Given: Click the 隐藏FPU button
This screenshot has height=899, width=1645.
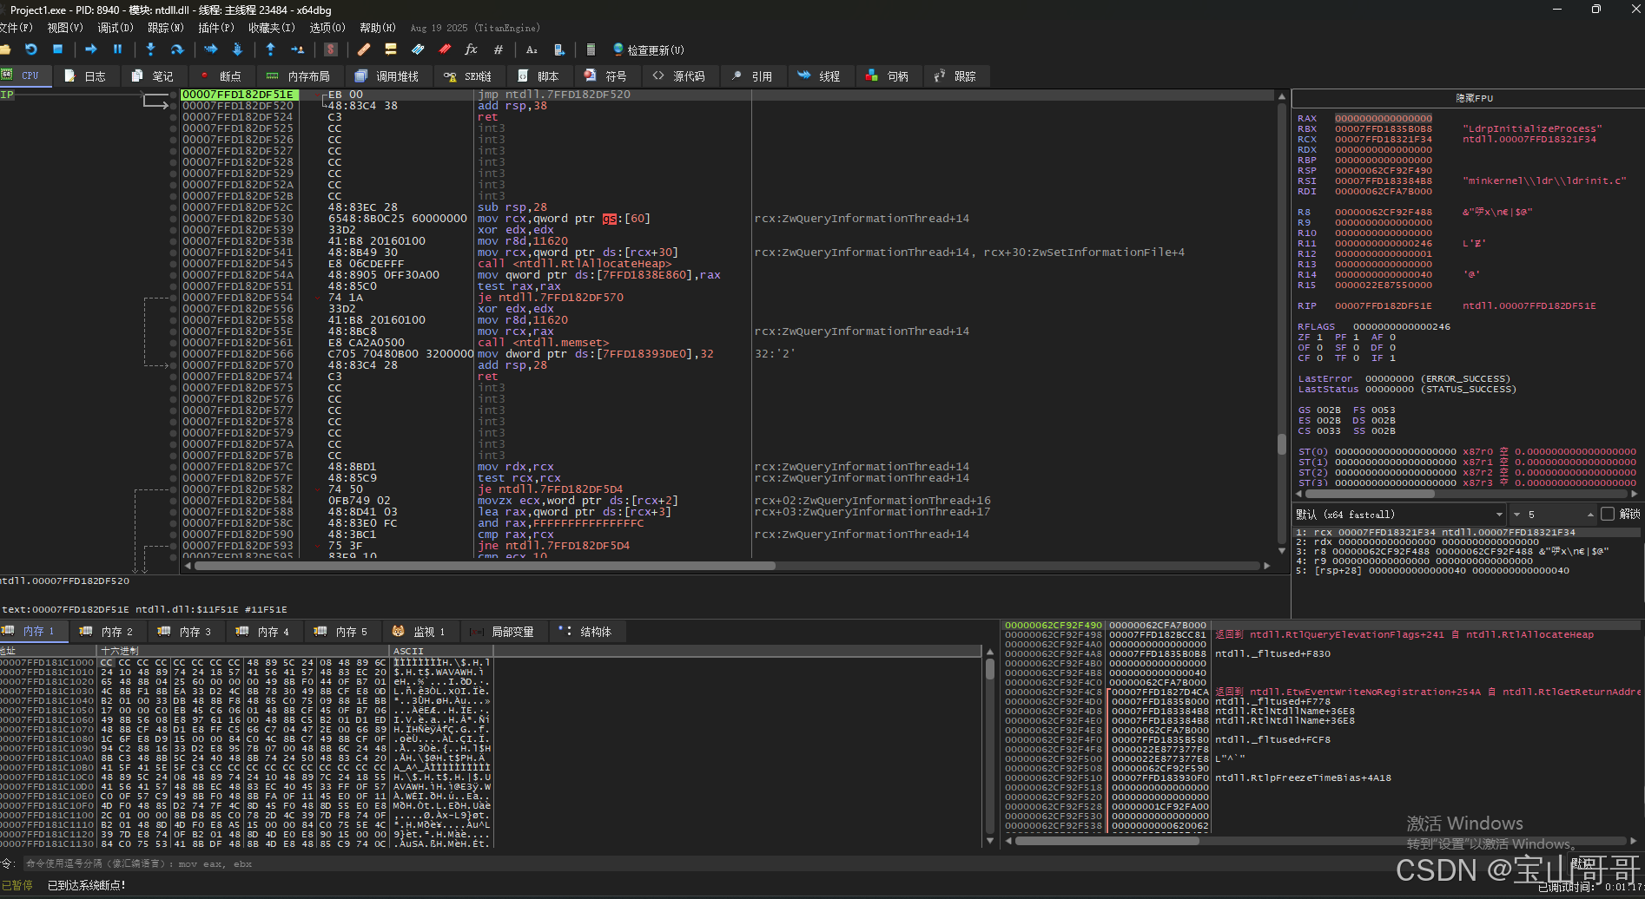Looking at the screenshot, I should (1473, 98).
